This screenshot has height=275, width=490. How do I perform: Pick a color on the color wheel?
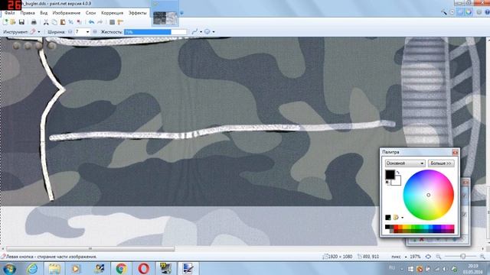(x=429, y=195)
